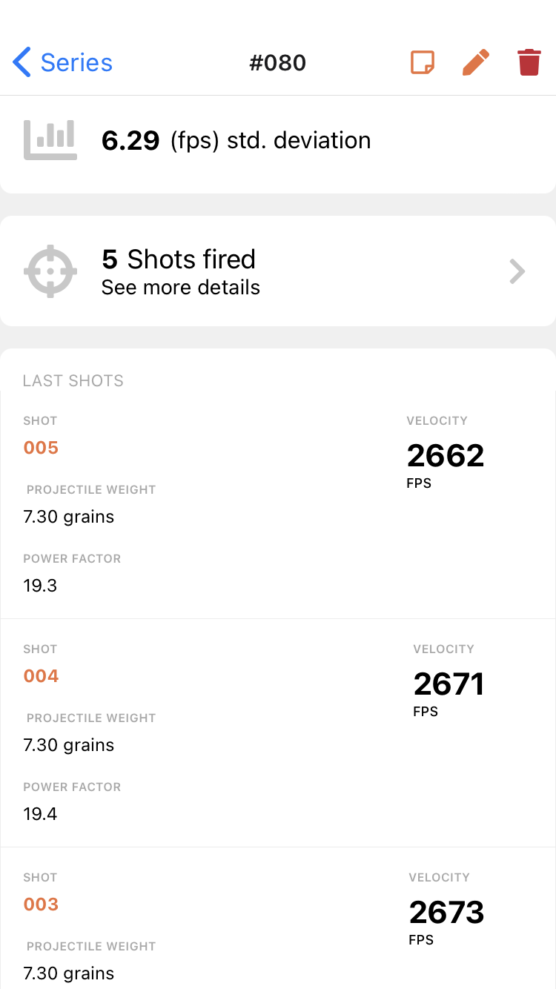
Task: Open the See more details link
Action: [181, 288]
